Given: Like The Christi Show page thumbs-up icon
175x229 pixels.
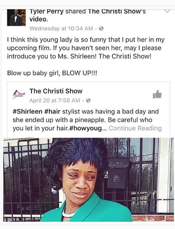Looking at the screenshot, I should (x=157, y=94).
